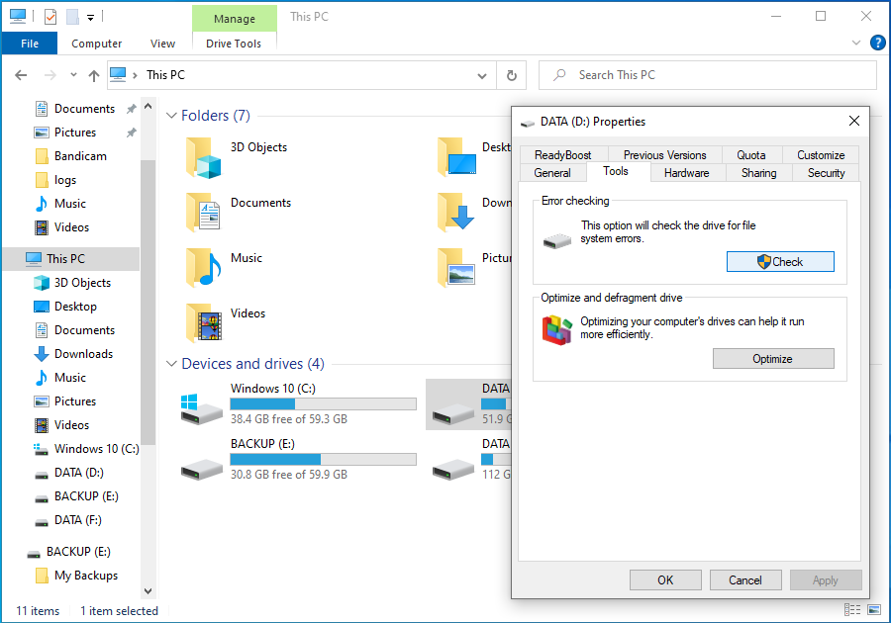The image size is (891, 623).
Task: Expand the ribbon with the chevron
Action: click(x=857, y=44)
